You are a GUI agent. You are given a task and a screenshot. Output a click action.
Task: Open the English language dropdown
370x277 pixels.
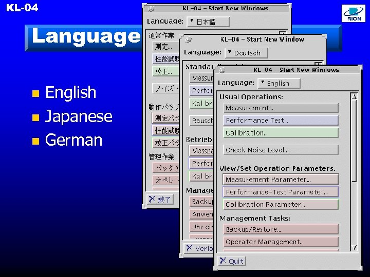point(279,84)
